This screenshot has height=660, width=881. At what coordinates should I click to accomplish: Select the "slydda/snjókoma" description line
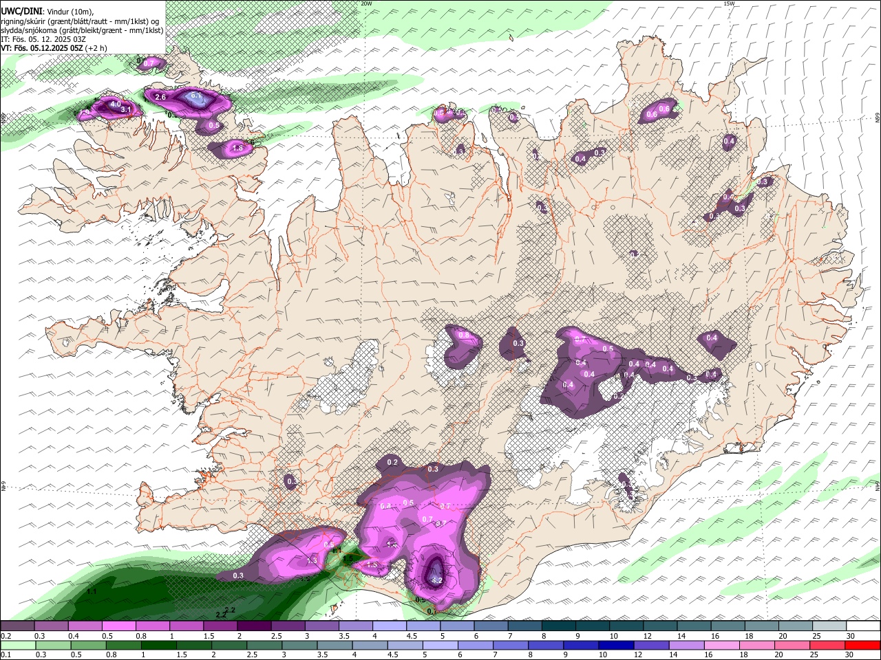tap(83, 30)
